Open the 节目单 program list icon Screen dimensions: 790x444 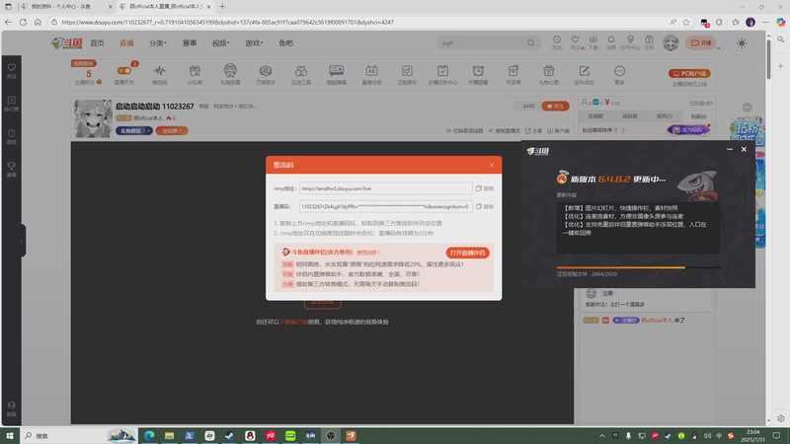[513, 74]
